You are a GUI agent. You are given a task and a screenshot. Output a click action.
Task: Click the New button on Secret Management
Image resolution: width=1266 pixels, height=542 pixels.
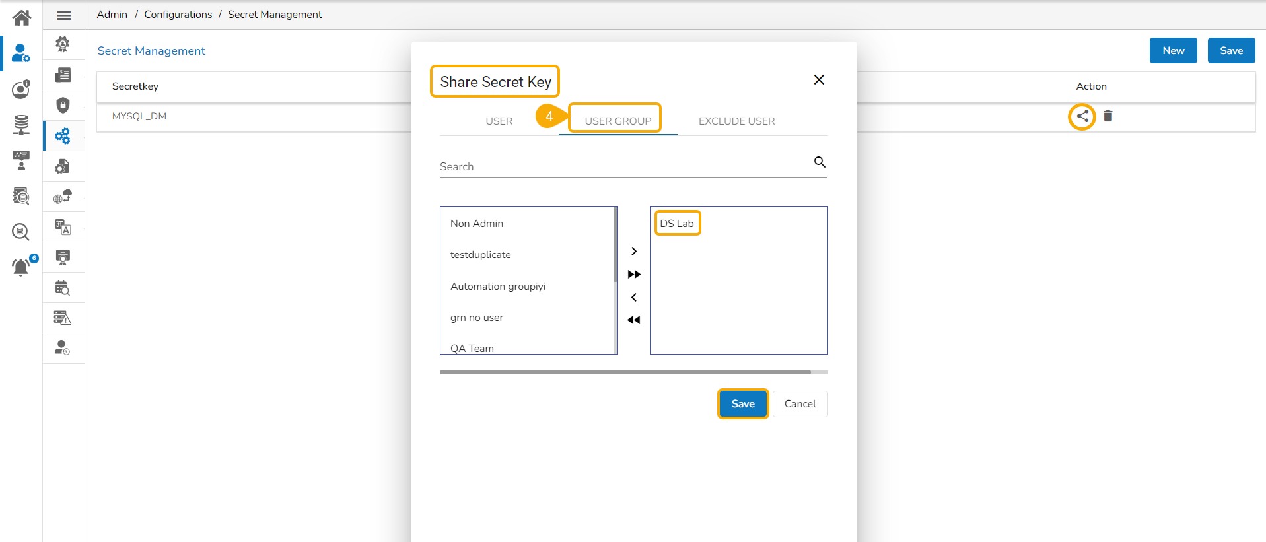tap(1174, 51)
